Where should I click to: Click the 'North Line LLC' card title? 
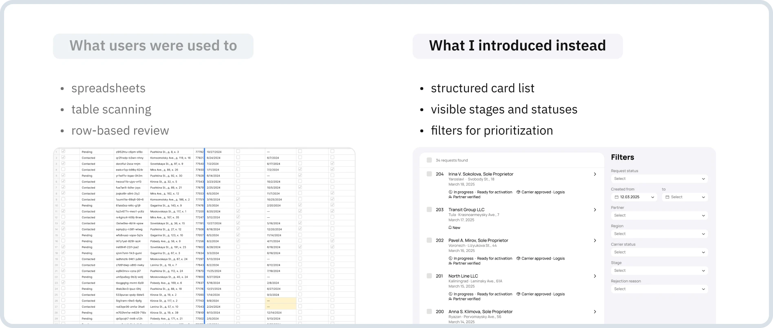463,276
